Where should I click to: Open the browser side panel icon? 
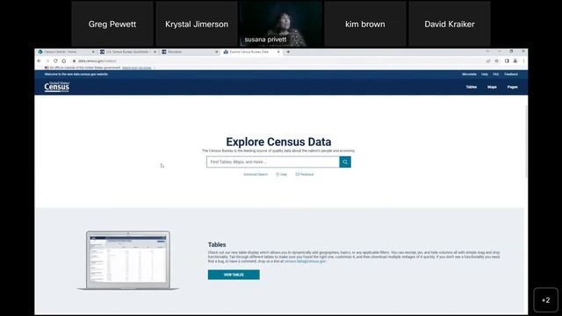[507, 61]
